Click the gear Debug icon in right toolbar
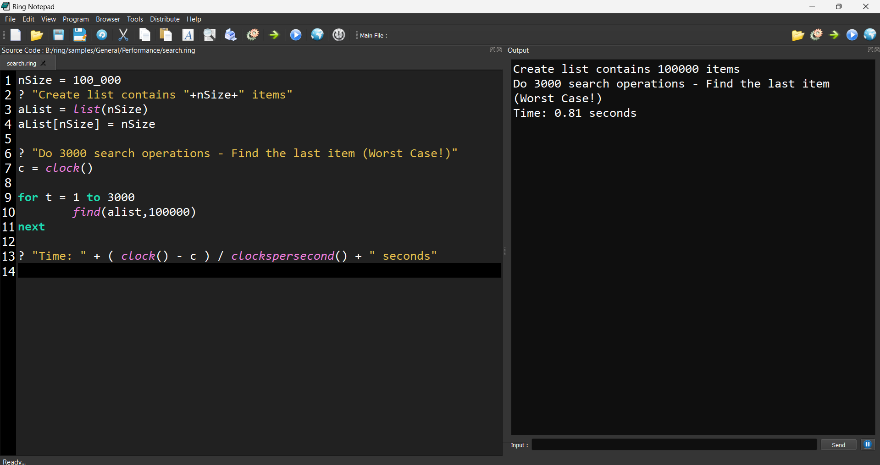880x465 pixels. pos(816,35)
